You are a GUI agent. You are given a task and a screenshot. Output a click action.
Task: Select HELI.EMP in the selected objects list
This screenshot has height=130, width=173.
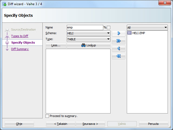coord(139,33)
